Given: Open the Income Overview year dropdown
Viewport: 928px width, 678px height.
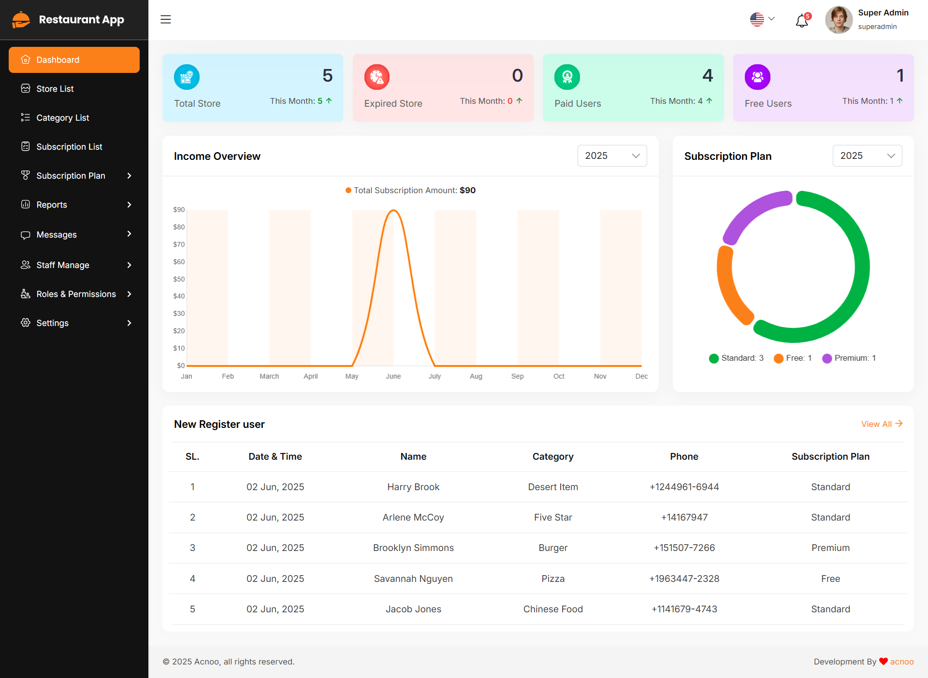Looking at the screenshot, I should coord(612,156).
